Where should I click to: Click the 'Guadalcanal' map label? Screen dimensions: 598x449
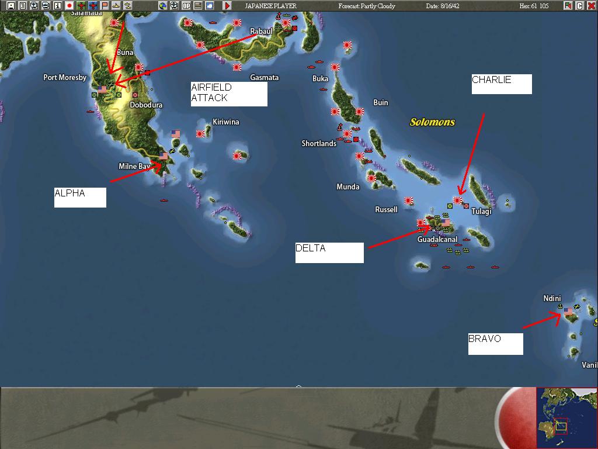437,239
